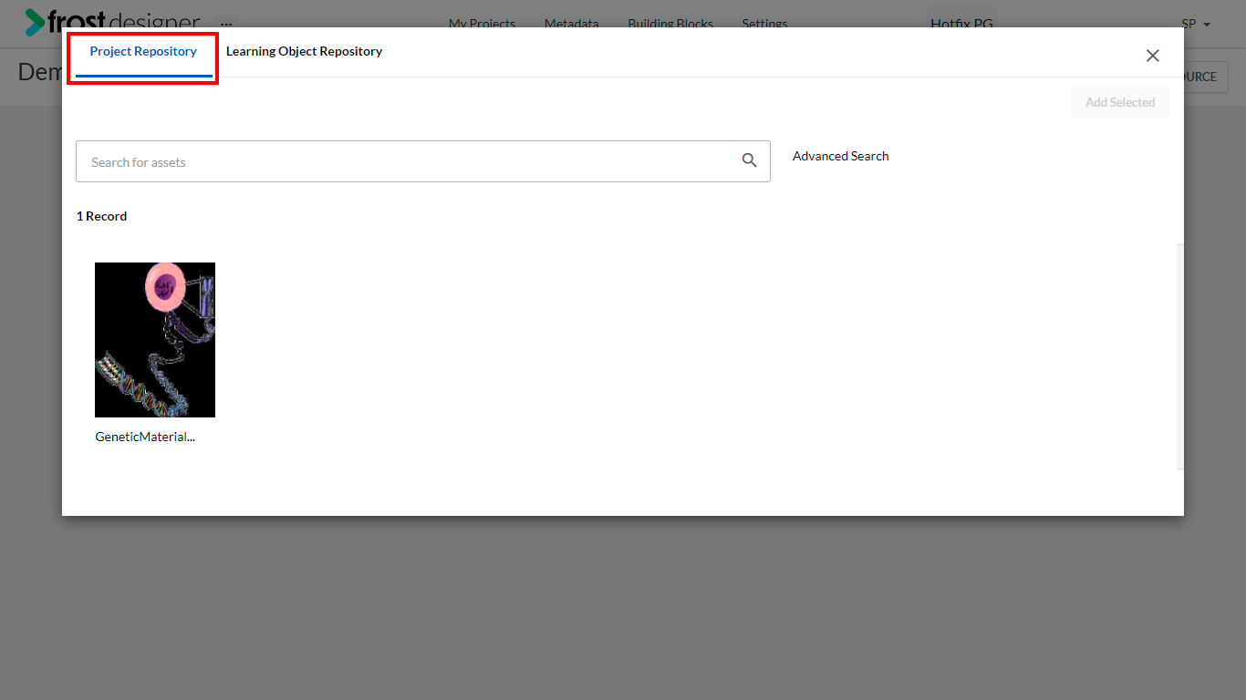Screen dimensions: 1246x700
Task: Click the Add Selected button
Action: tap(1120, 102)
